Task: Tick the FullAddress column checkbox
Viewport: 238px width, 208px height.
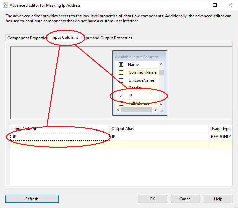Action: (121, 103)
